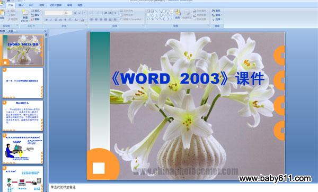Open Shape Outline (形状轮廓) color options

pyautogui.click(x=200, y=15)
